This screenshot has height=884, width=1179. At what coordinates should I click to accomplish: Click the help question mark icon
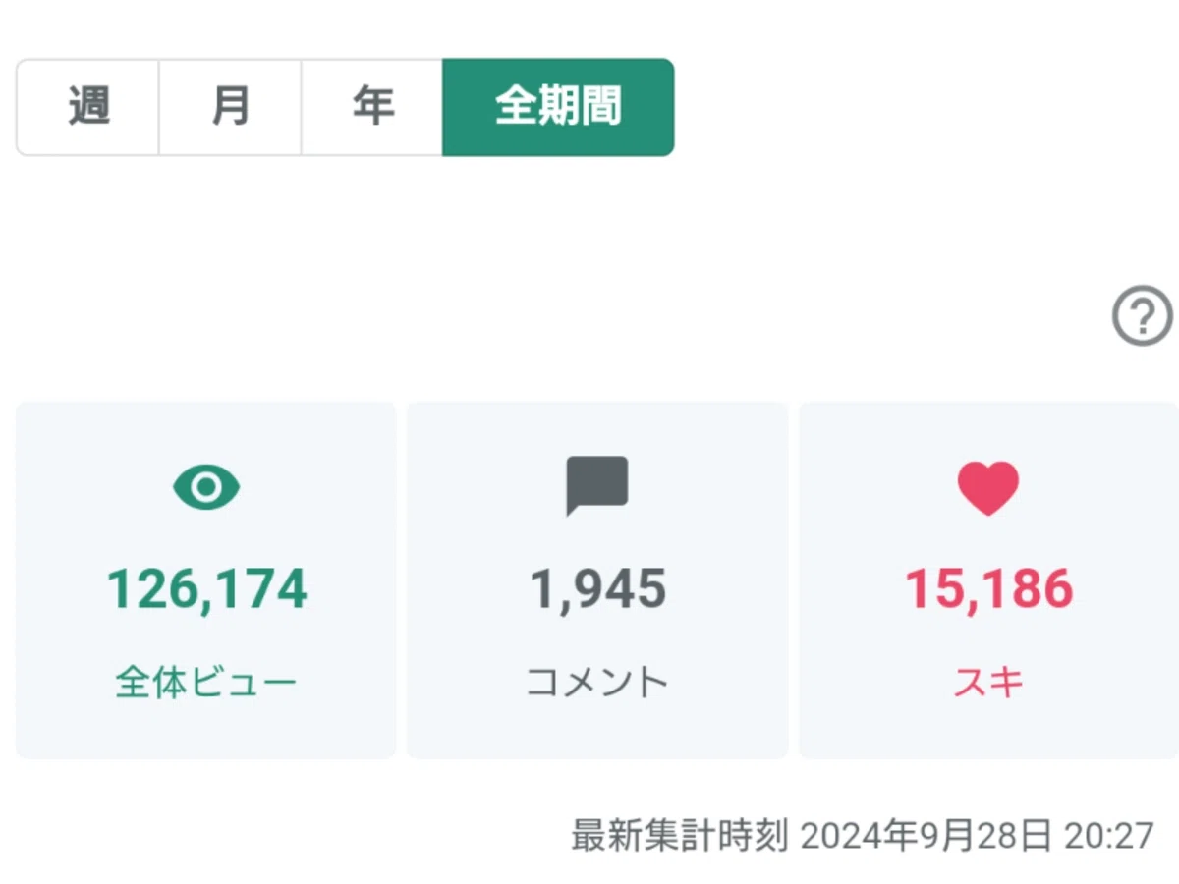1143,316
